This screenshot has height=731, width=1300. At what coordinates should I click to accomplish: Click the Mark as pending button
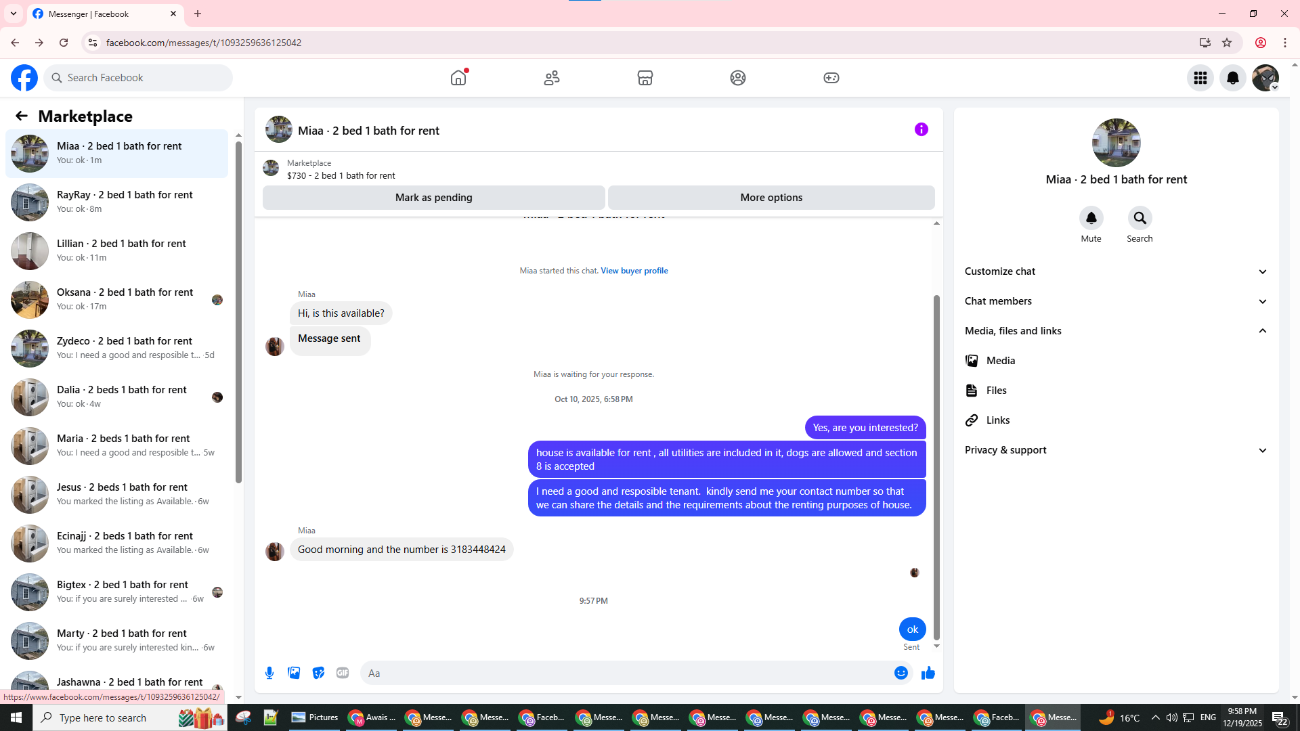tap(433, 198)
